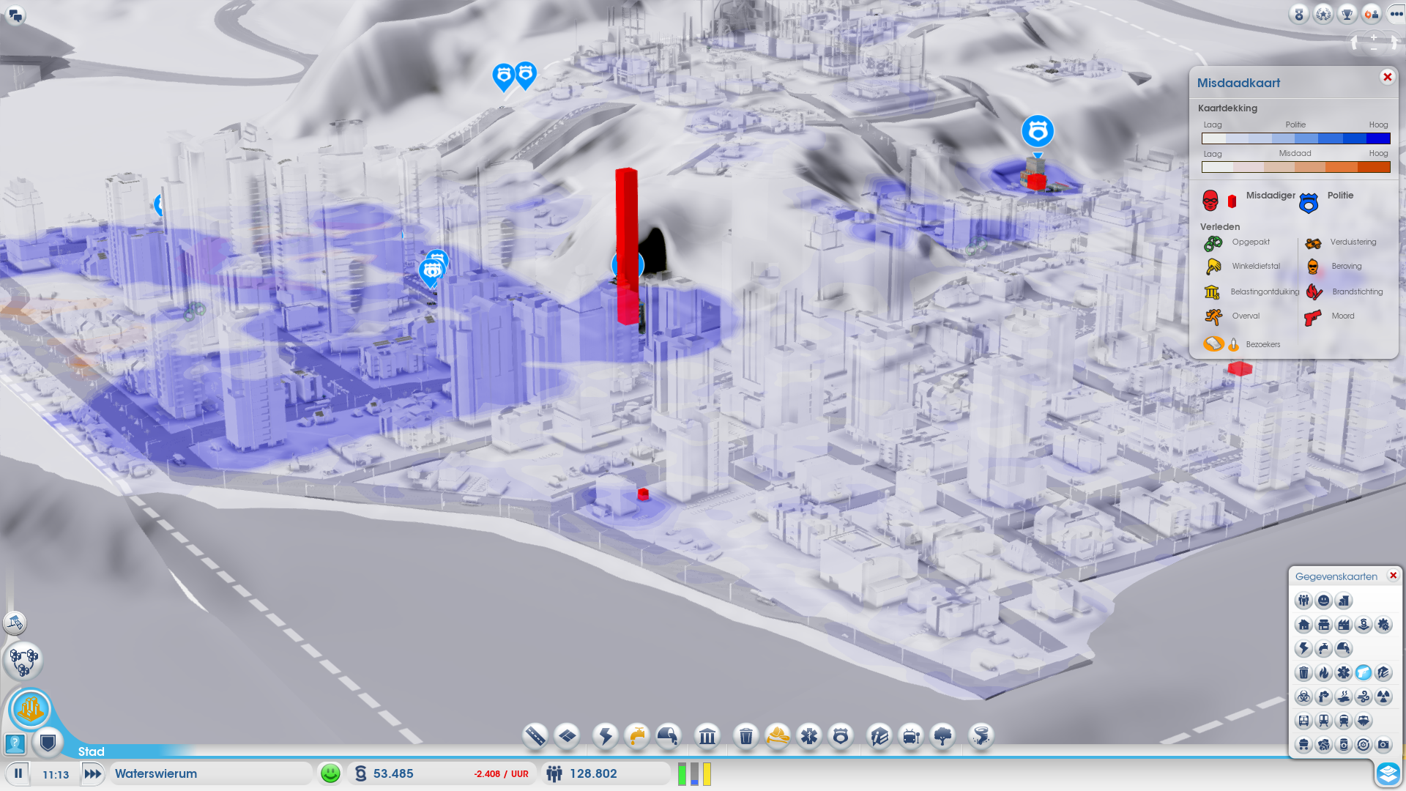Open the medal achievements icon
This screenshot has width=1406, height=791.
pos(1299,14)
